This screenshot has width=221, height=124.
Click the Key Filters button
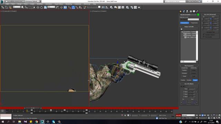189,118
